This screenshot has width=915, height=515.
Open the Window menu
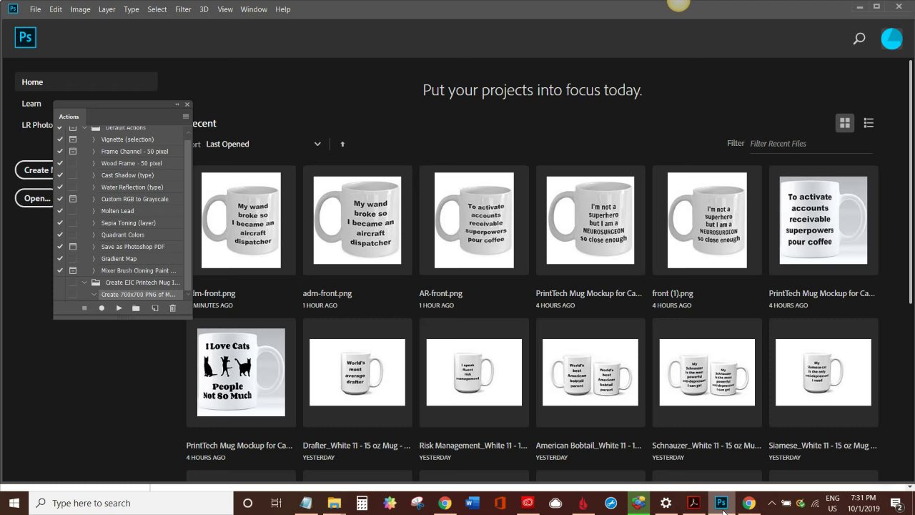[254, 9]
